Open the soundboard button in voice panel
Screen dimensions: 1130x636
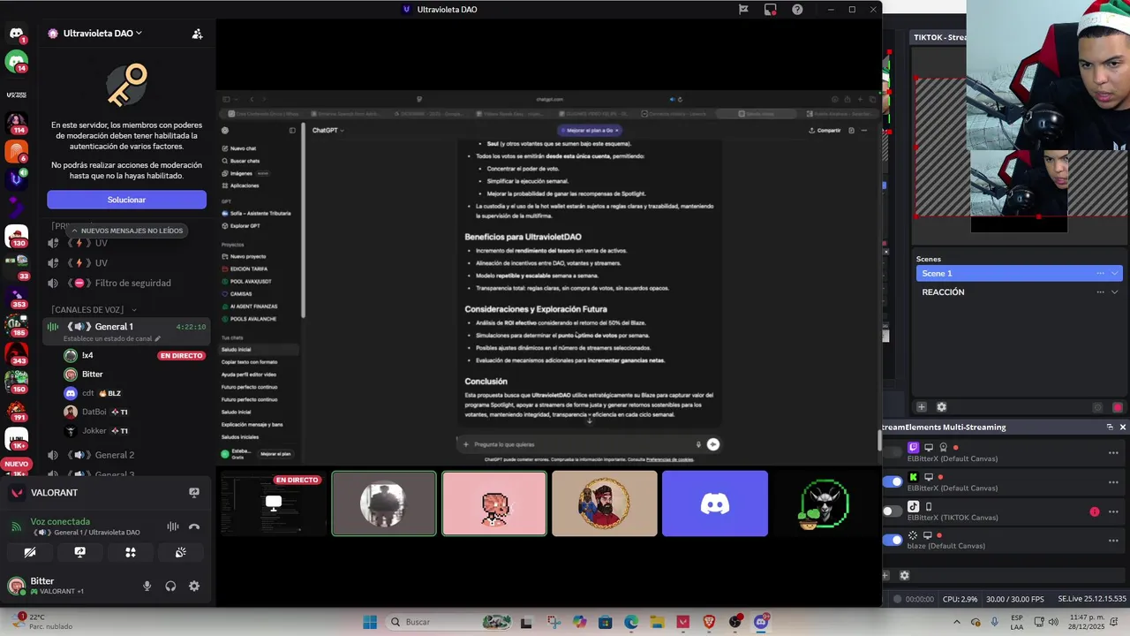pos(181,552)
